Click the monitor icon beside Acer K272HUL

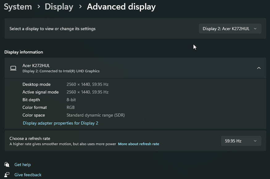[x=13, y=68]
